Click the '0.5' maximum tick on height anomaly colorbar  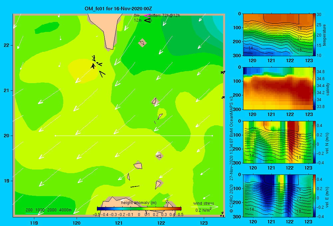[x=180, y=214]
